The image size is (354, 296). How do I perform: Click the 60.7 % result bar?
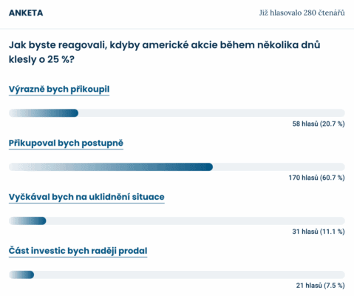(177, 167)
